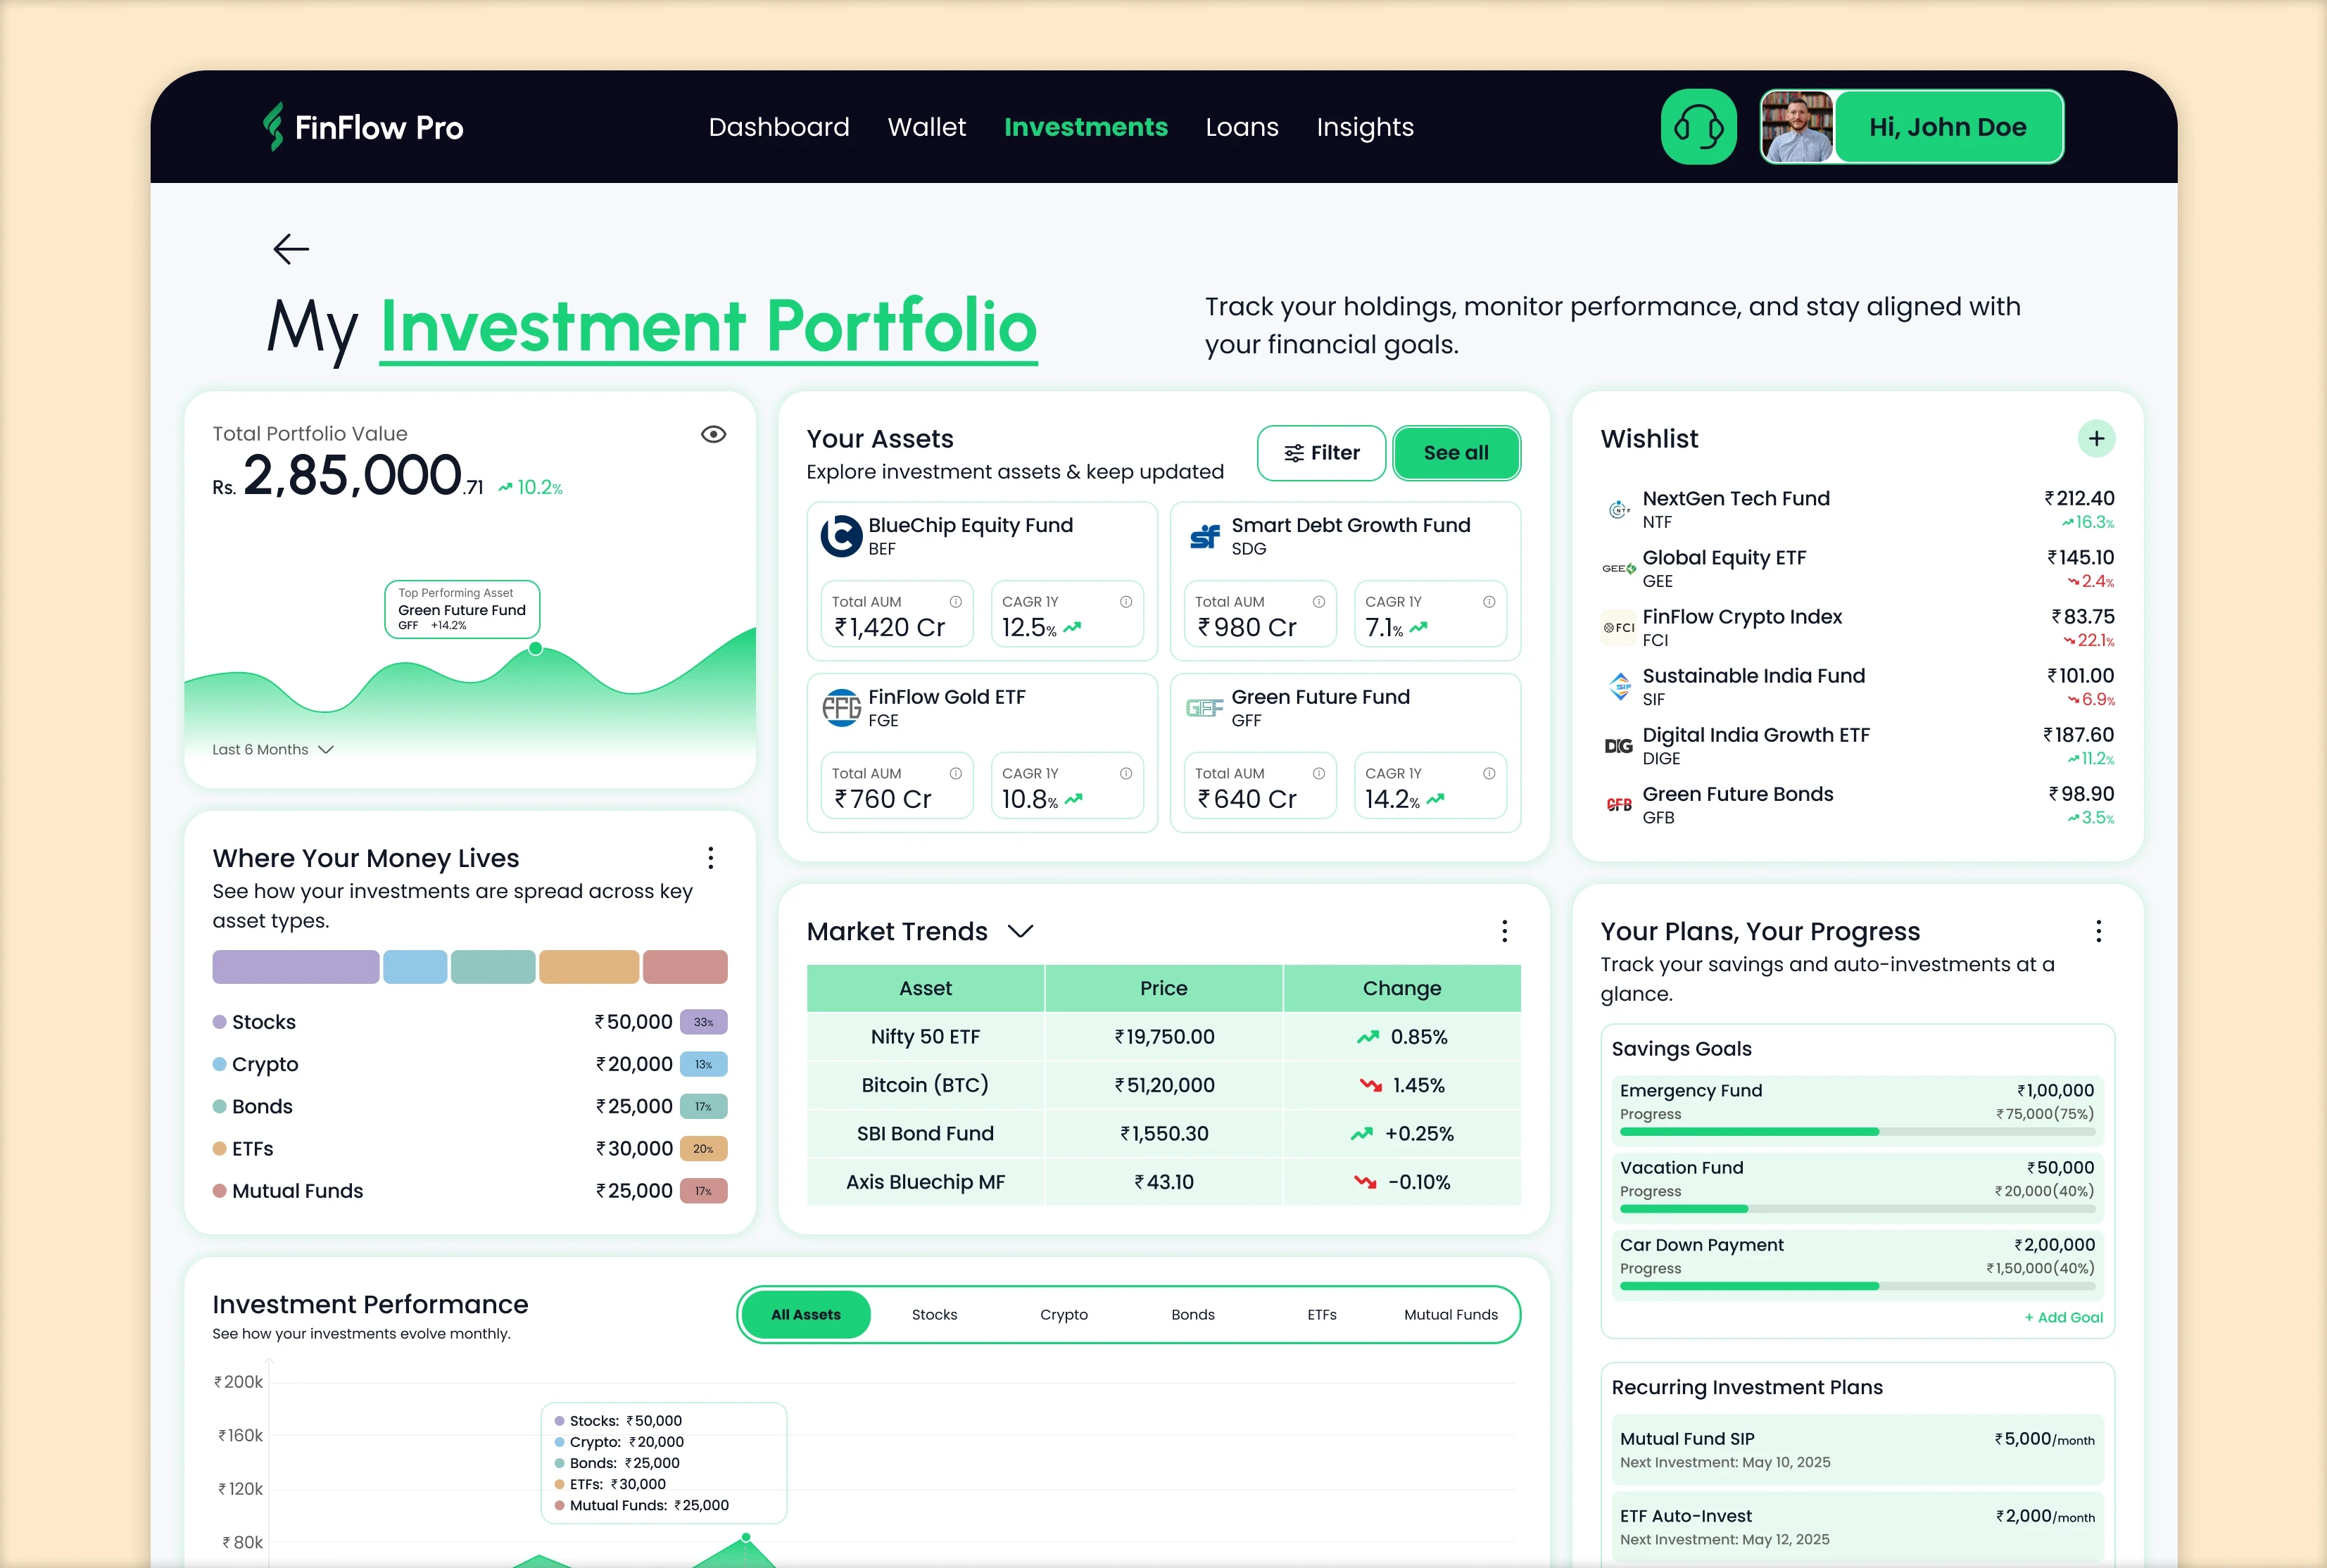This screenshot has height=1568, width=2327.
Task: Add to Wishlist with the plus icon
Action: tap(2096, 438)
